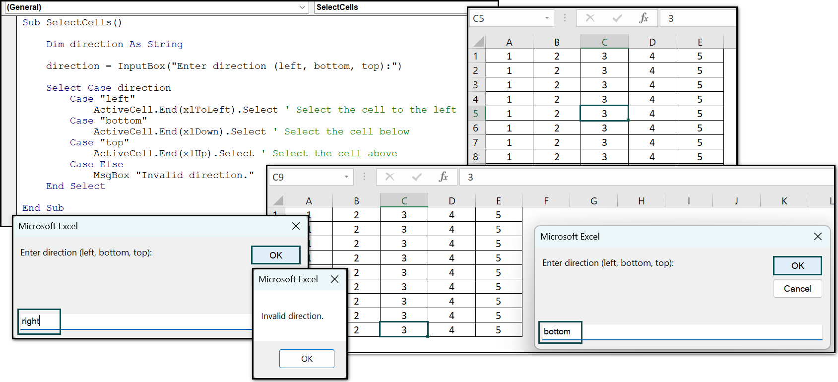Close the input dialog containing 'bottom'

coord(818,237)
